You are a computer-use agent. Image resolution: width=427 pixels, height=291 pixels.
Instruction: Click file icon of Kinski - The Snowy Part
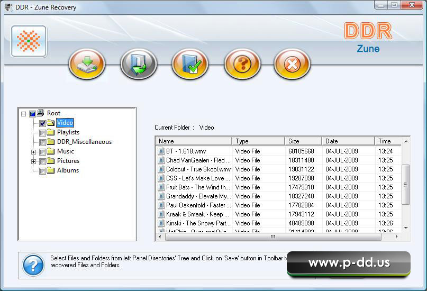coord(161,223)
